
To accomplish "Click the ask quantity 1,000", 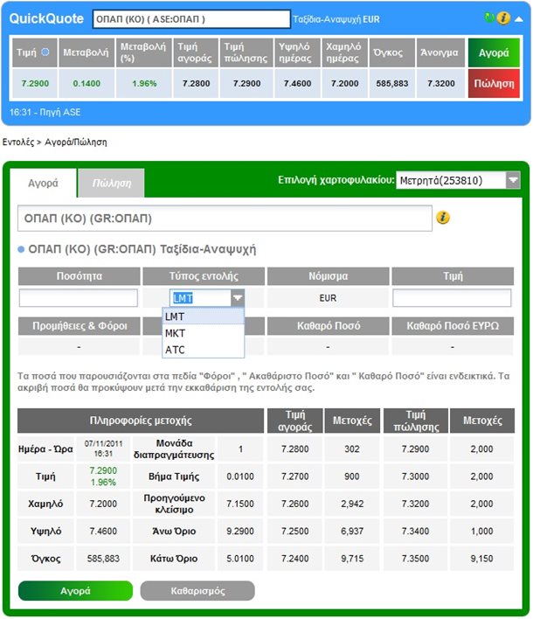I will point(481,532).
